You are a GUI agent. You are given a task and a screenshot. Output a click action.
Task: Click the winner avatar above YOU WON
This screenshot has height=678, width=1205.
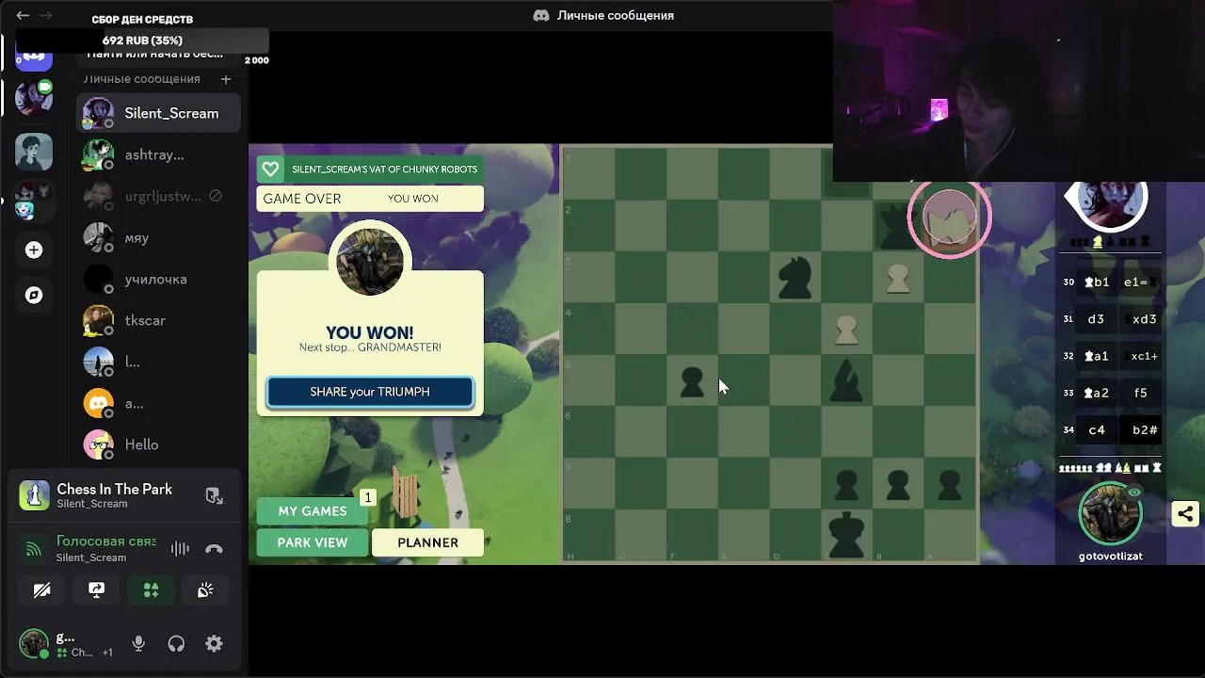(370, 261)
